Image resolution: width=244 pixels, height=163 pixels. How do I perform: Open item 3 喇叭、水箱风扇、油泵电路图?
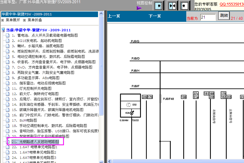38,46
